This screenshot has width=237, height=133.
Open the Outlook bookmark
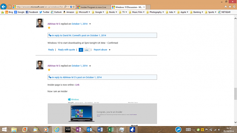coord(56,12)
